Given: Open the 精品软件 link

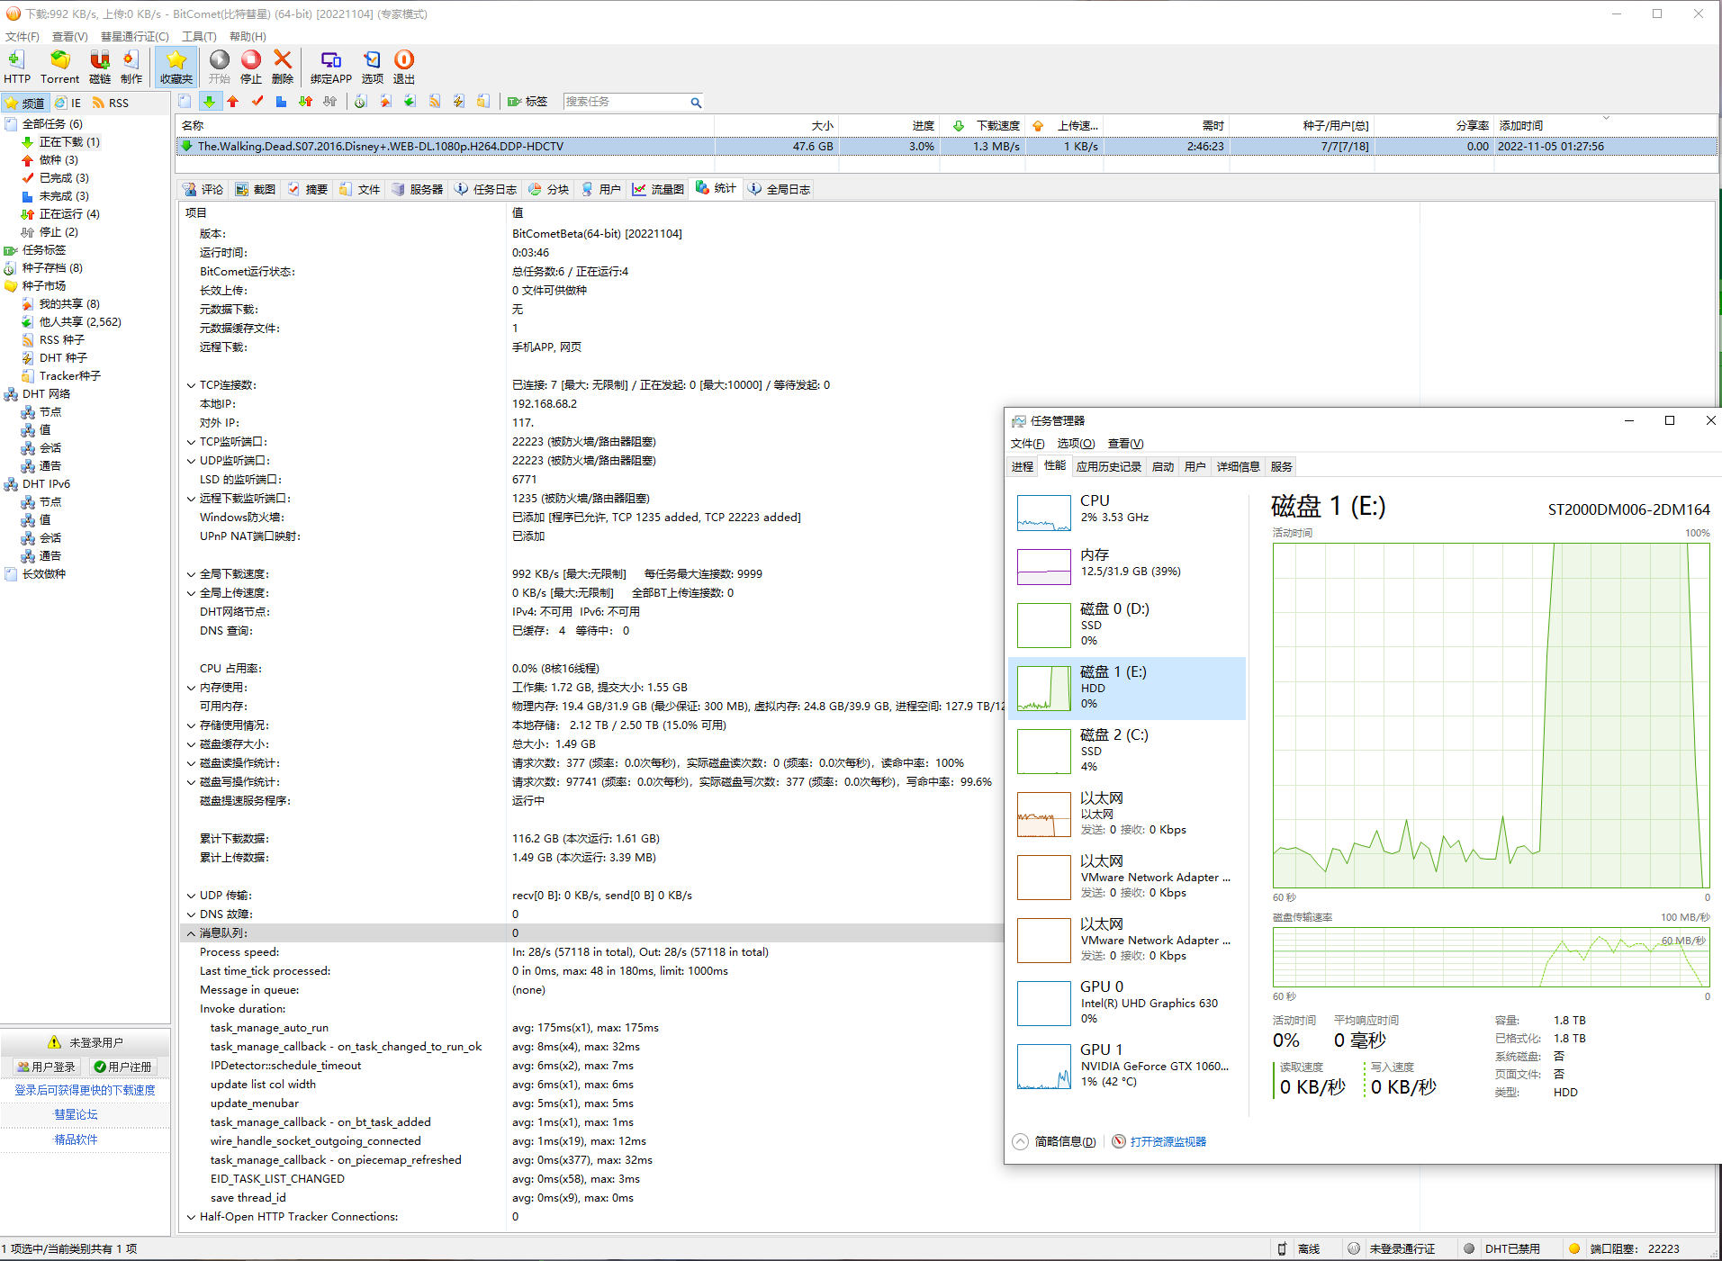Looking at the screenshot, I should point(76,1139).
